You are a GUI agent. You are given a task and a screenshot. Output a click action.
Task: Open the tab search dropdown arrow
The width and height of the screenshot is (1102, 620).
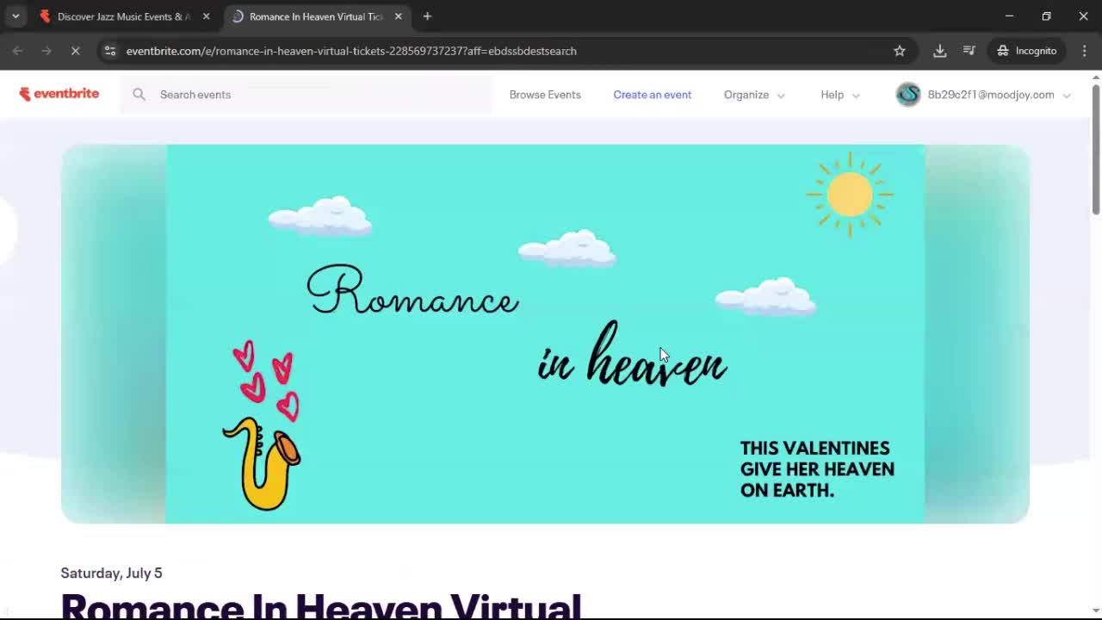(x=15, y=16)
